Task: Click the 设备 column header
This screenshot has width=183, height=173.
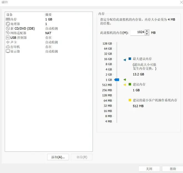Action: (9, 15)
